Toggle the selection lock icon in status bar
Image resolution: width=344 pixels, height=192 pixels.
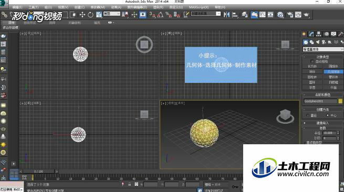click(x=129, y=184)
